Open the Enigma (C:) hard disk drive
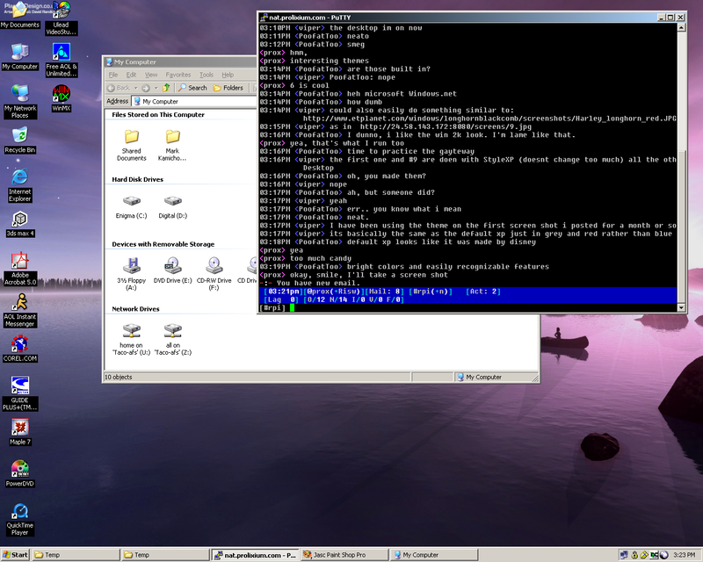The image size is (703, 562). point(131,204)
